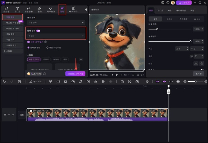The height and width of the screenshot is (143, 208).
Task: Click the Export (내보내기) button
Action: click(184, 3)
